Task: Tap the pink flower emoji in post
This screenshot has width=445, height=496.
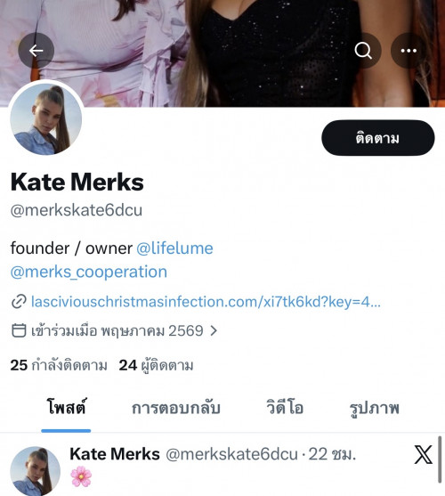Action: click(x=81, y=476)
